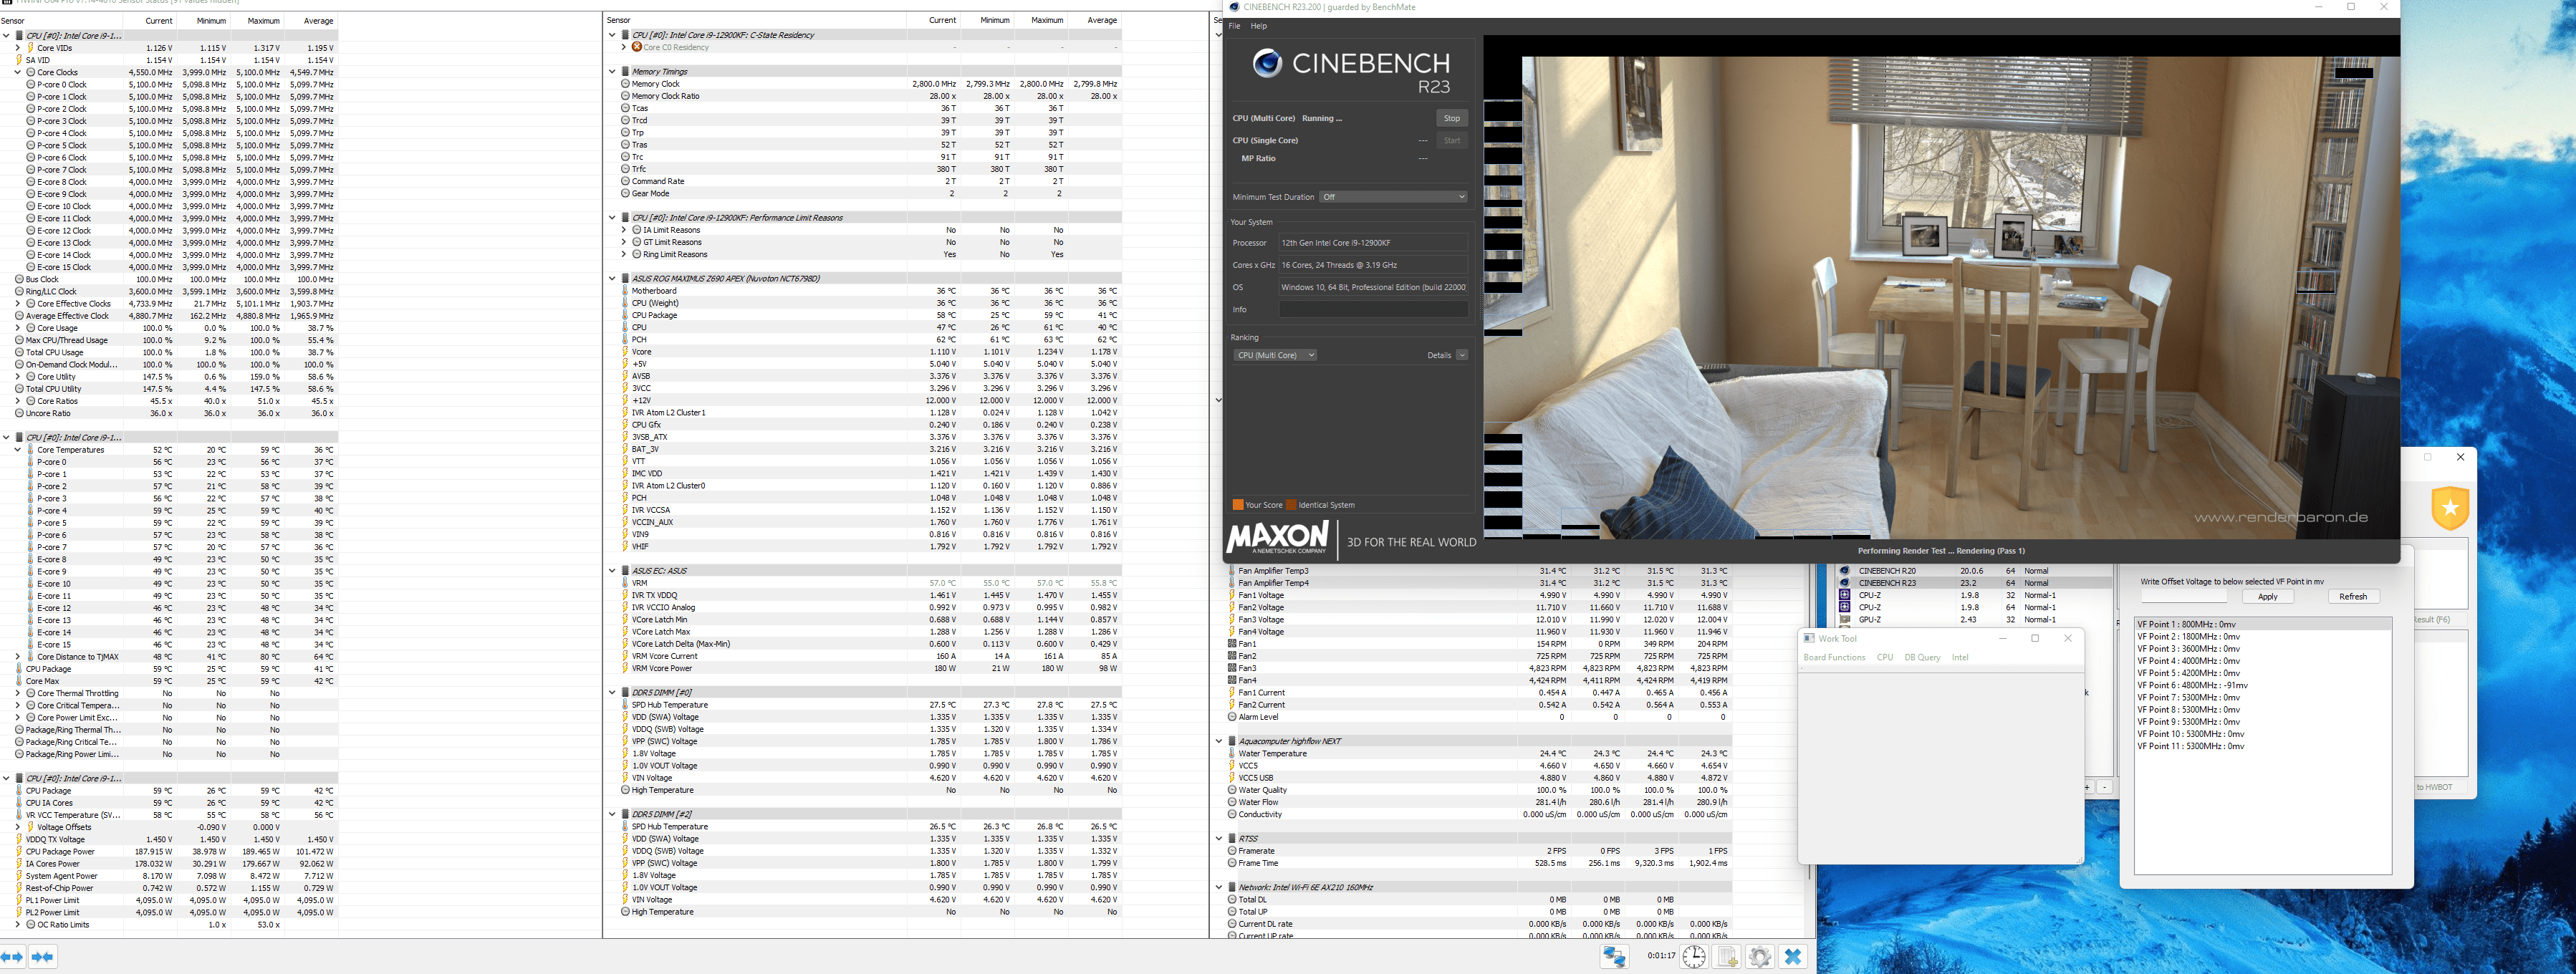
Task: Stop the CPU Multi Core test
Action: pyautogui.click(x=1451, y=118)
